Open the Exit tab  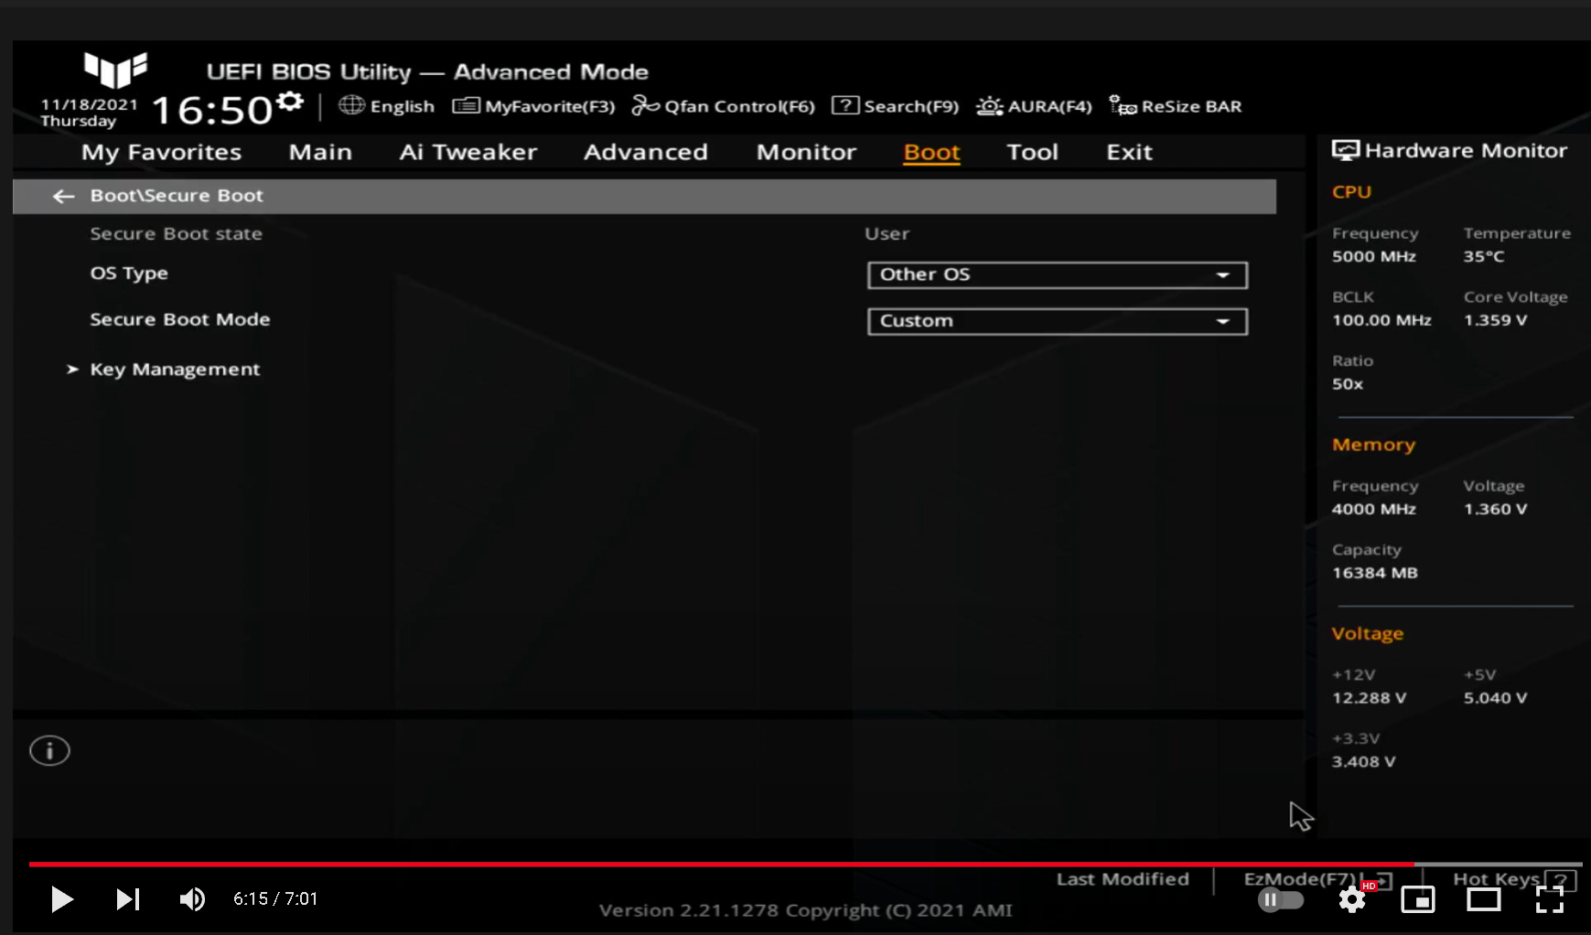1129,152
